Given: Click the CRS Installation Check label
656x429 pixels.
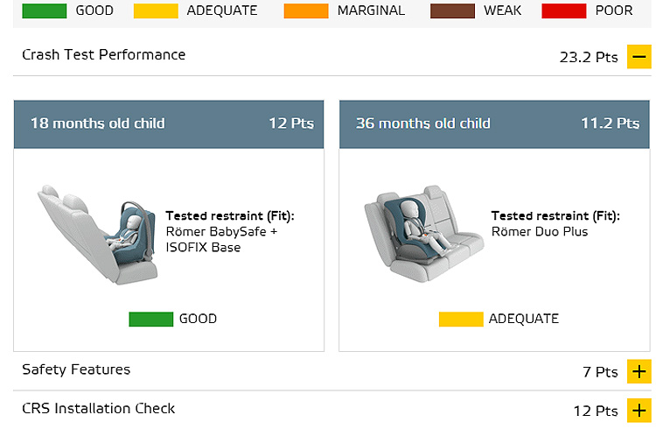Looking at the screenshot, I should tap(98, 409).
